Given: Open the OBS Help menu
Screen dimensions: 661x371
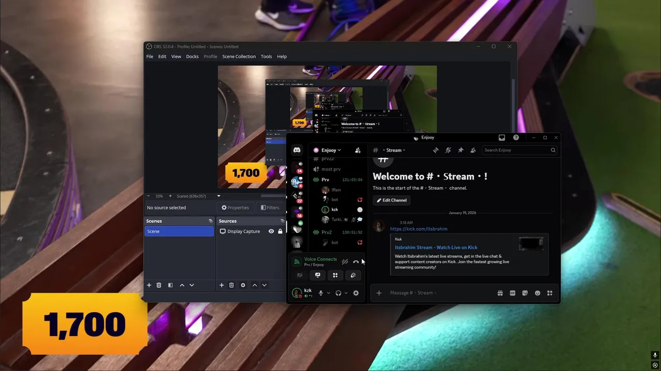Looking at the screenshot, I should 282,56.
